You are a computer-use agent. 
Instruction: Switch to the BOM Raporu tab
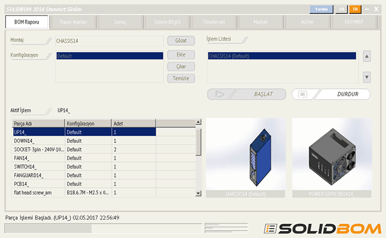(26, 22)
